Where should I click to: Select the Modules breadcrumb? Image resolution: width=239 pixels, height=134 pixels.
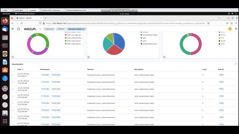pos(49,29)
